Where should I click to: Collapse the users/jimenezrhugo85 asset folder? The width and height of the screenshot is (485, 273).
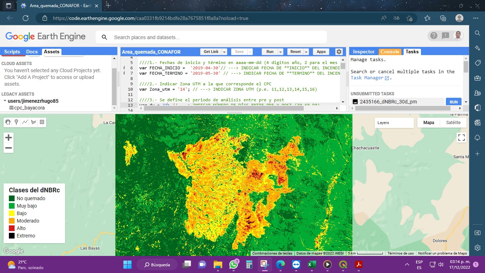[5, 101]
